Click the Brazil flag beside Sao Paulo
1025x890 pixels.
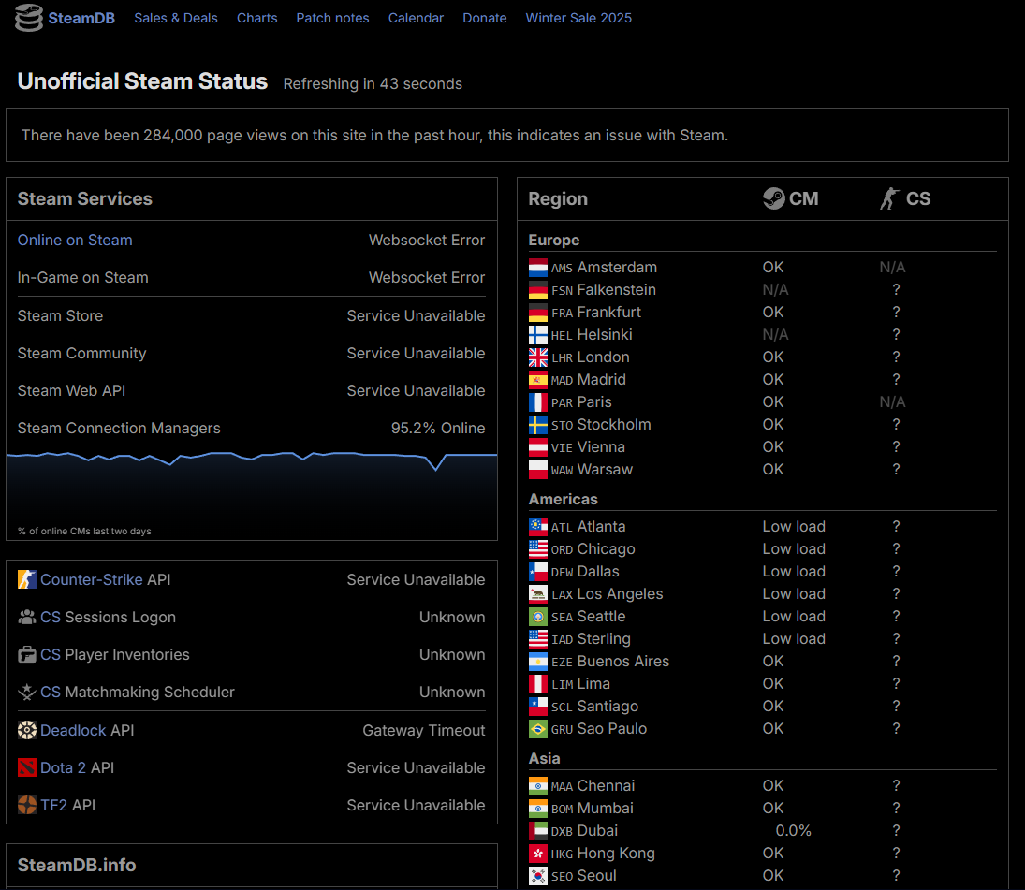[538, 728]
